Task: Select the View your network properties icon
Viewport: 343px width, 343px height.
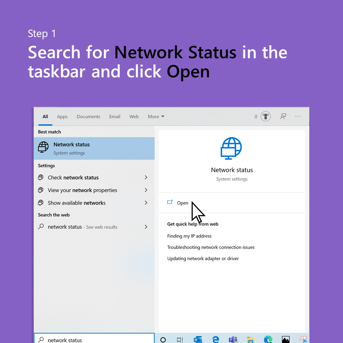Action: pos(41,190)
